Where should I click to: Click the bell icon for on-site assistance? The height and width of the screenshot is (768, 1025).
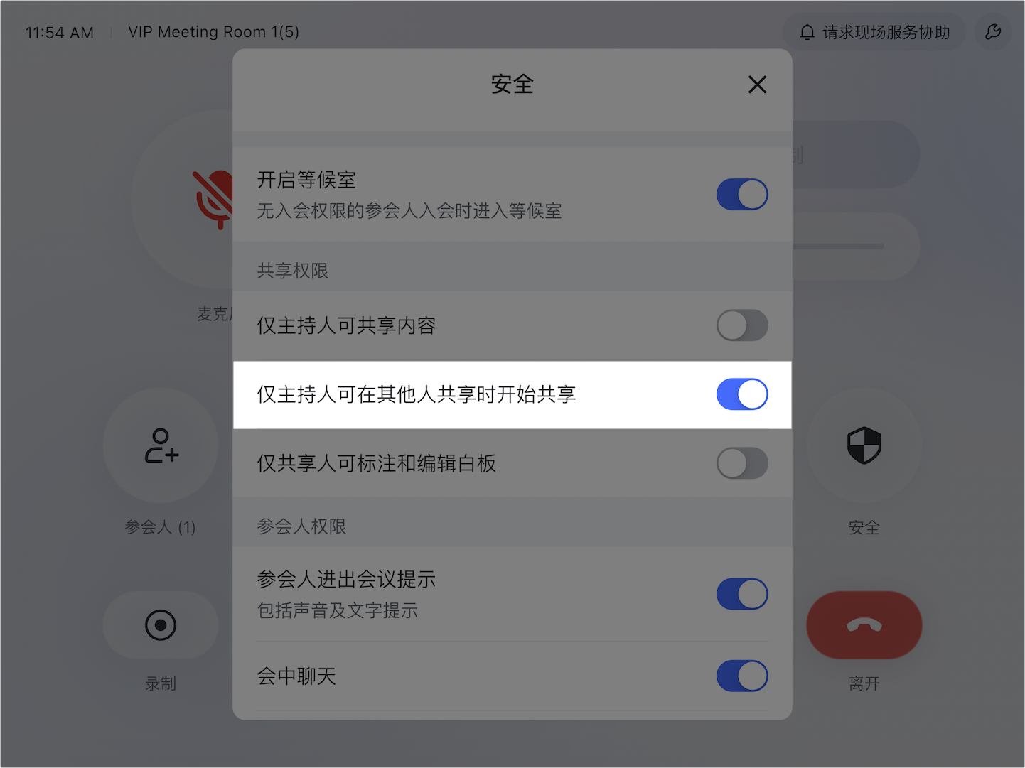[x=807, y=32]
